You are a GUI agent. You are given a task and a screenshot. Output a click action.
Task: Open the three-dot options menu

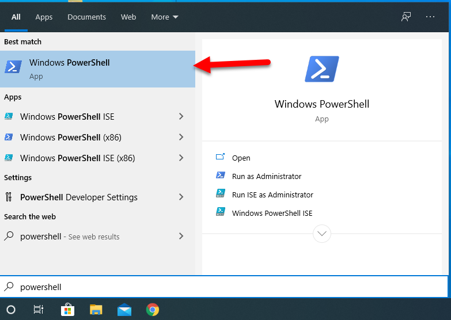430,17
